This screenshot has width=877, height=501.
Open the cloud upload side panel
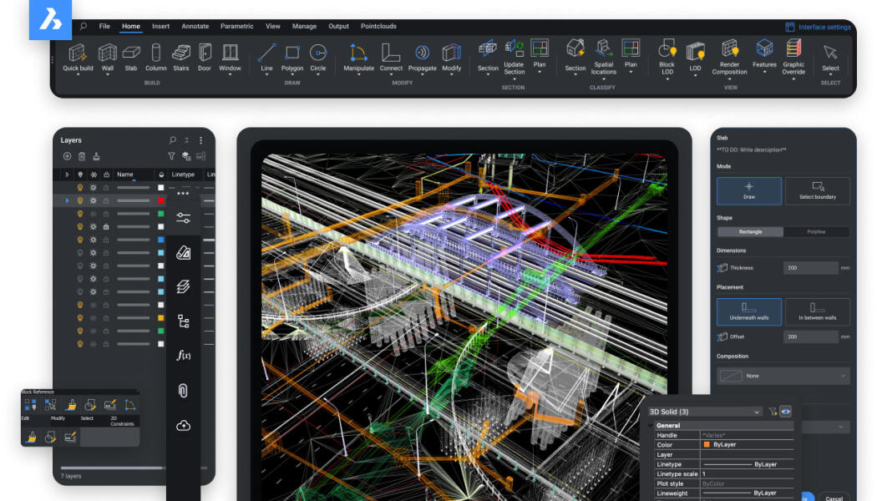pos(184,426)
